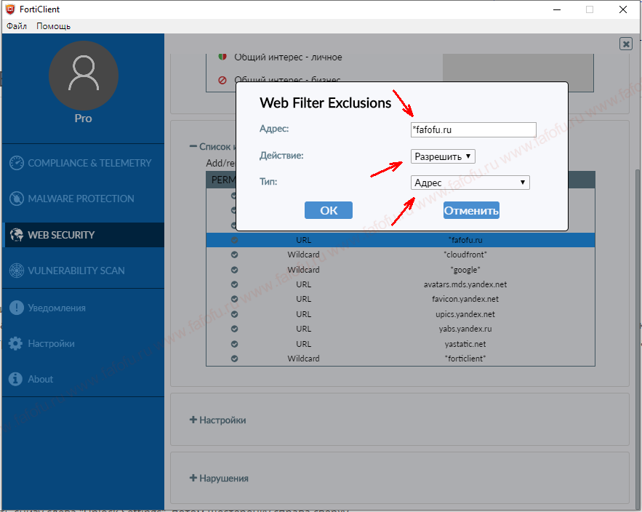This screenshot has width=642, height=512.
Task: Select the *fafofu.ru entry in the list
Action: 401,240
